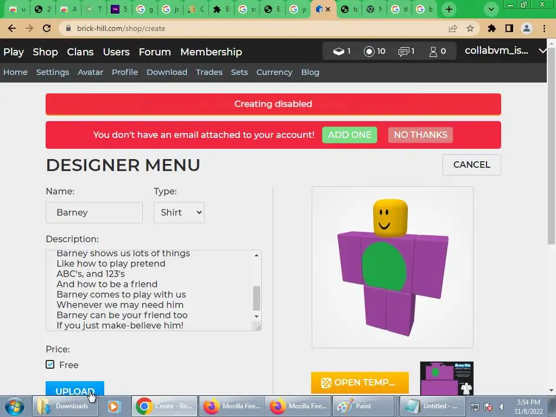
Task: Open Paint from the taskbar
Action: tap(364, 406)
